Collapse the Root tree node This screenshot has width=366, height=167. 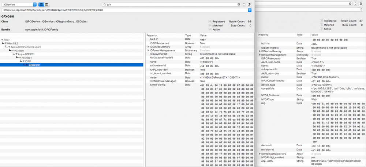[2, 40]
